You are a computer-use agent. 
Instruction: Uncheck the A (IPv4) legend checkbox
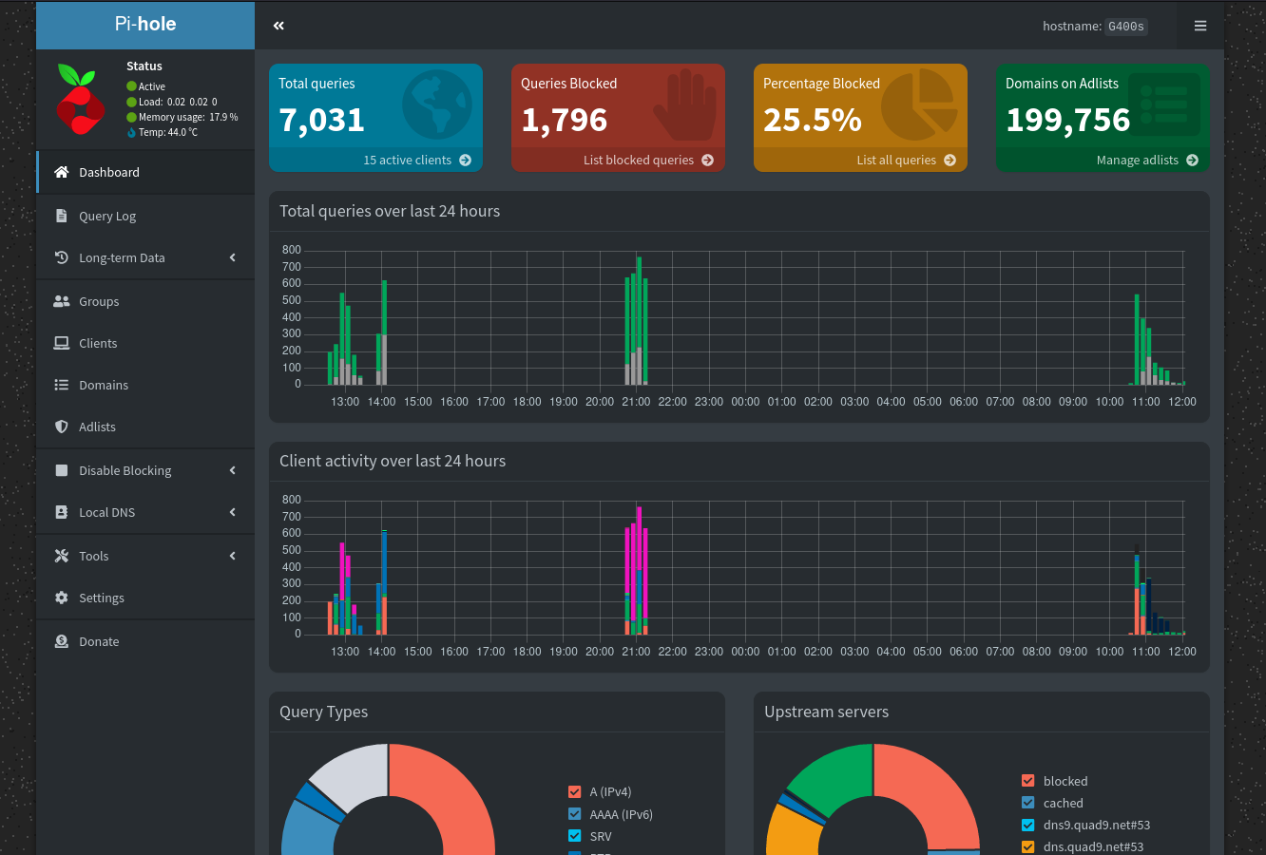[x=574, y=791]
